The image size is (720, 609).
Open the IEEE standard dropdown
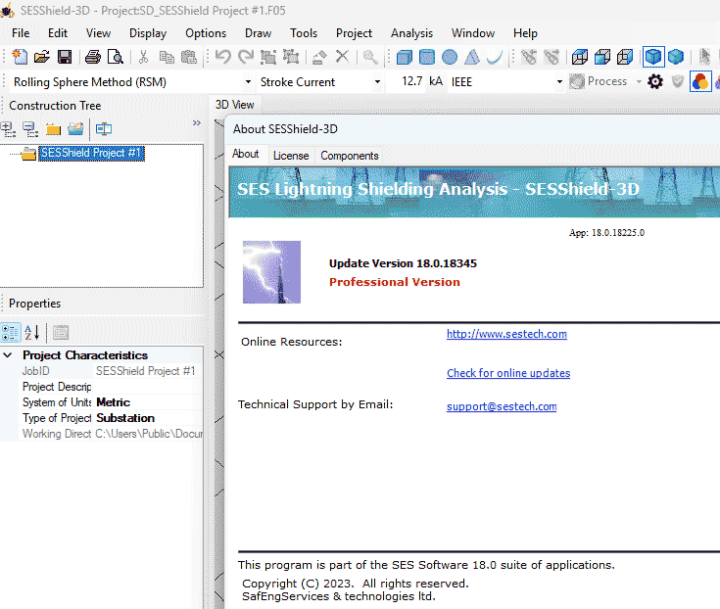coord(559,81)
